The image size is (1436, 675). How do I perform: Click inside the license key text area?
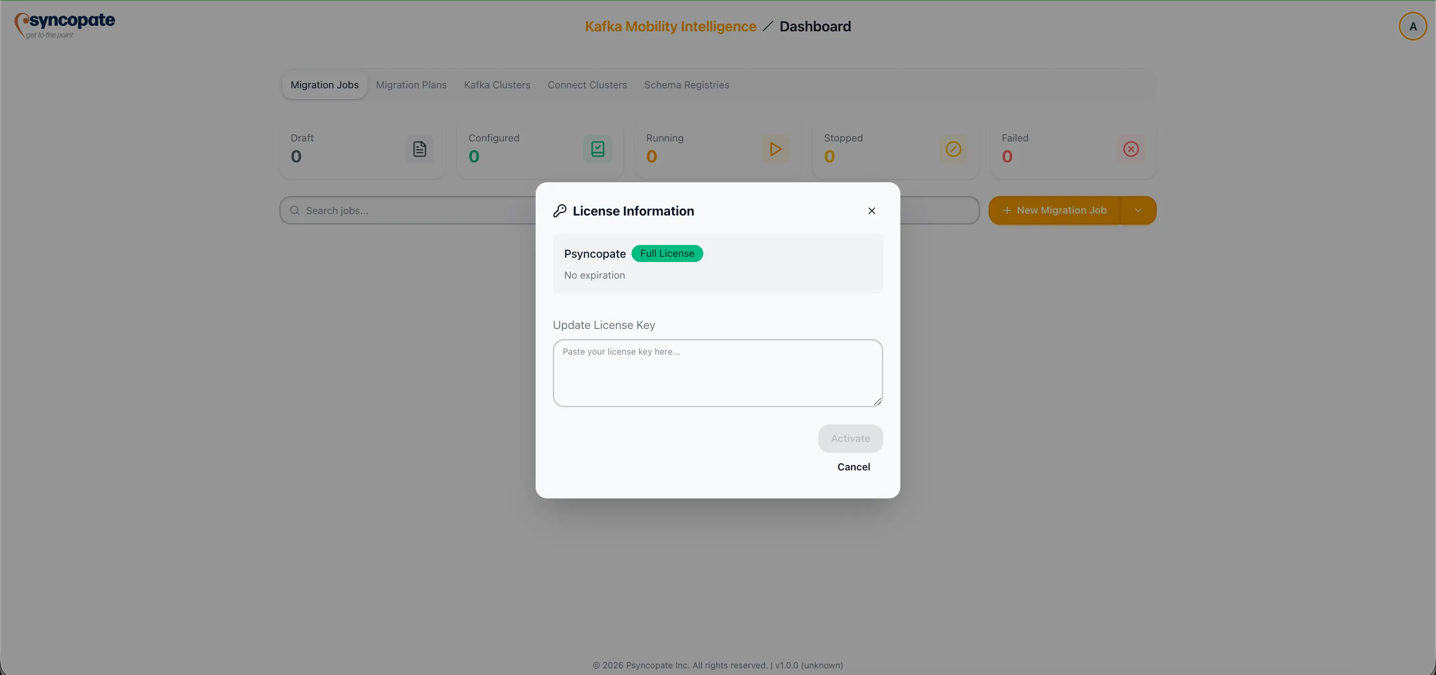click(x=718, y=372)
